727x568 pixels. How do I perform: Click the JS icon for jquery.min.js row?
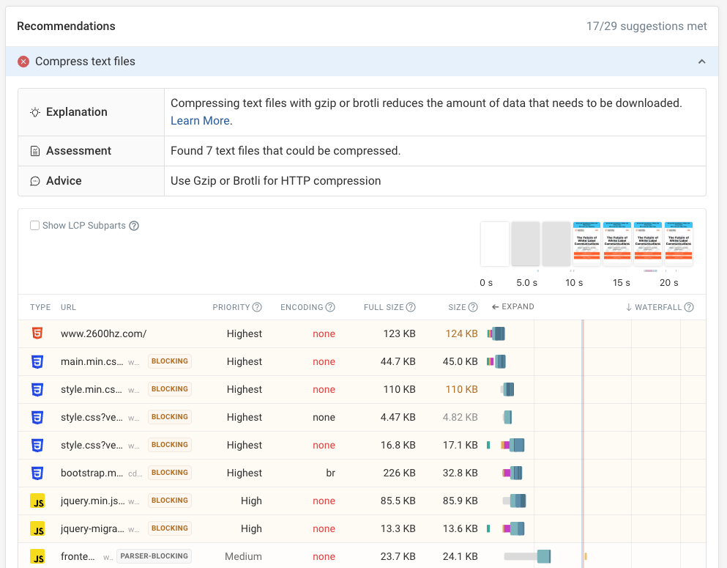tap(37, 501)
